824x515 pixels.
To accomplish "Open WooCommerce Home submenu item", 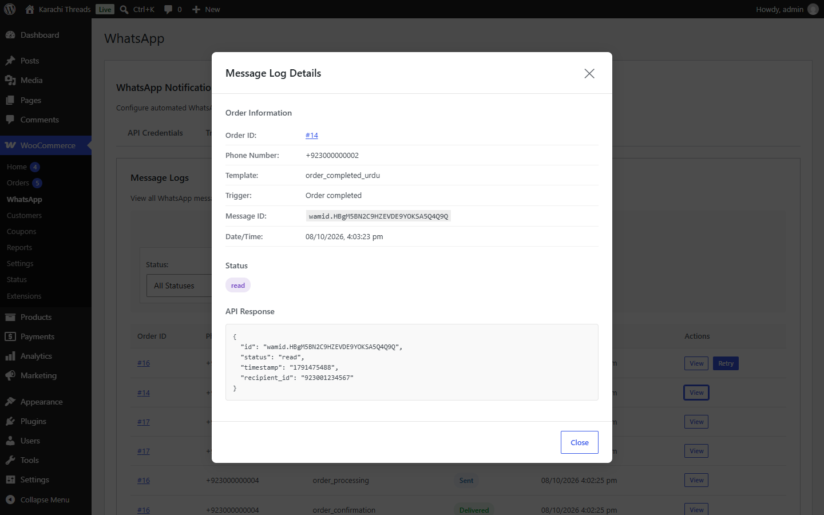I will 17,167.
